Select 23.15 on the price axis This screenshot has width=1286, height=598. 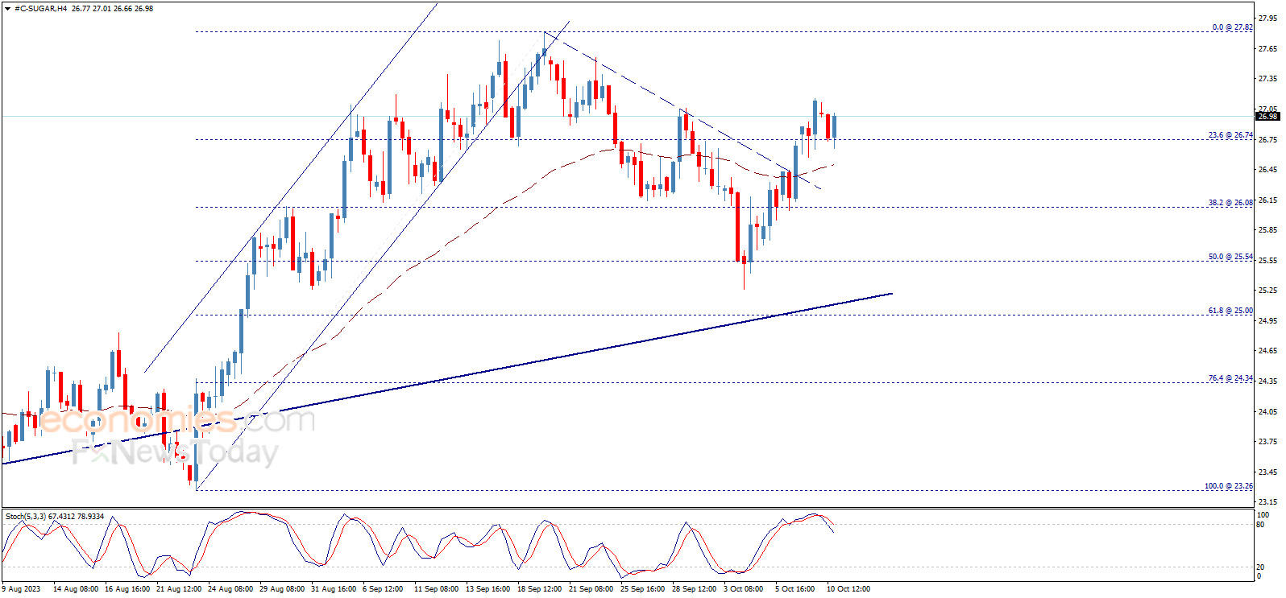(1267, 502)
